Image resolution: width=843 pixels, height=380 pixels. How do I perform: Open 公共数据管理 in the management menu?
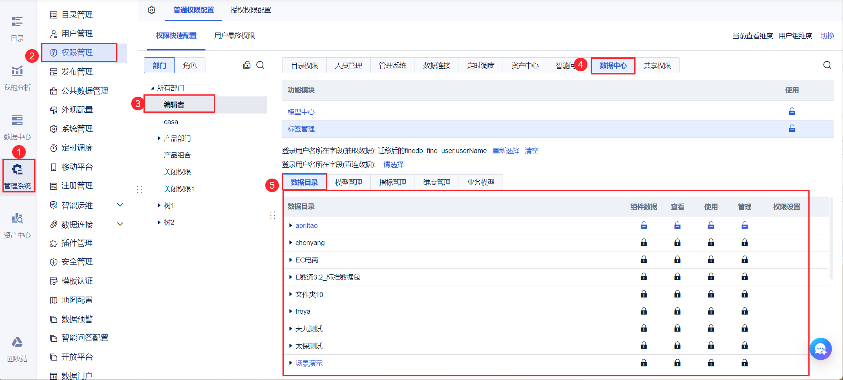pos(79,91)
